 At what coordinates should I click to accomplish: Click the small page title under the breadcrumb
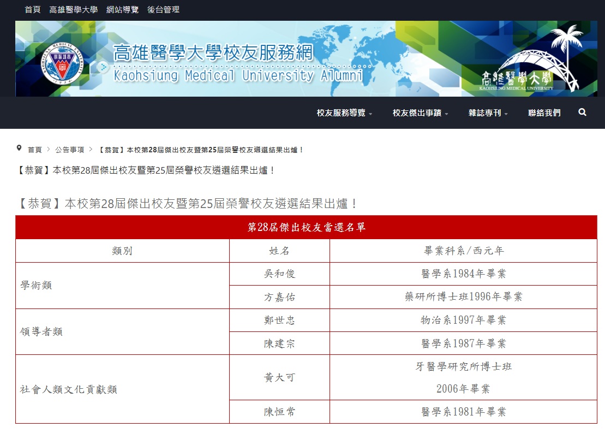(146, 170)
